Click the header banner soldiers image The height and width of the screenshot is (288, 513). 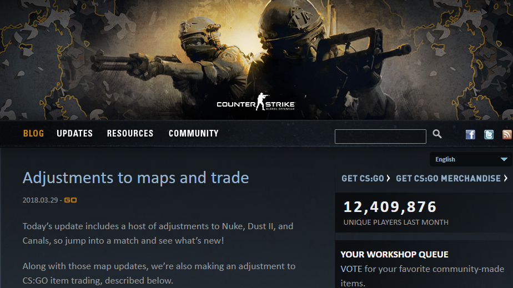(256, 60)
